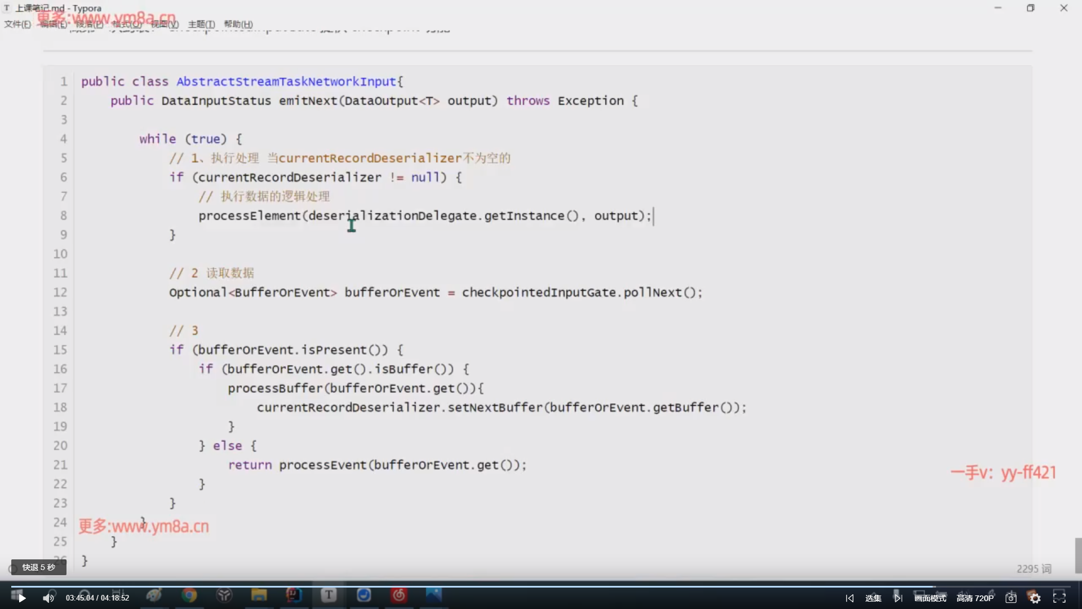This screenshot has height=609, width=1082.
Task: Click the 2295 词 word count
Action: [1034, 569]
